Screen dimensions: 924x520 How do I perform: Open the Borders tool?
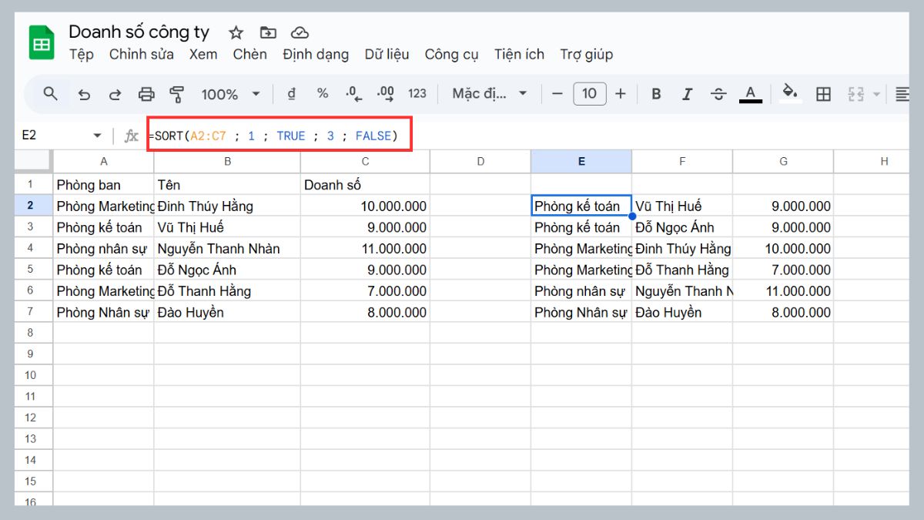(x=823, y=93)
